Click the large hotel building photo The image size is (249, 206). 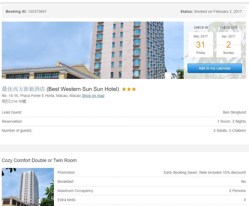(93, 50)
